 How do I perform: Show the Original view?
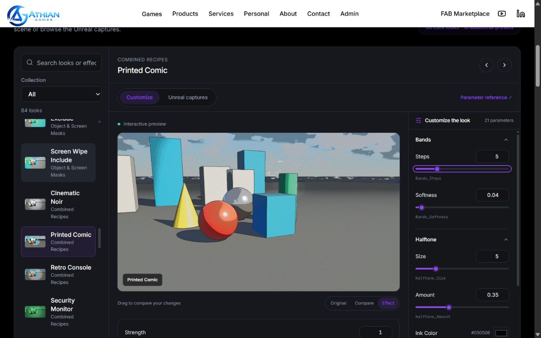[x=339, y=303]
